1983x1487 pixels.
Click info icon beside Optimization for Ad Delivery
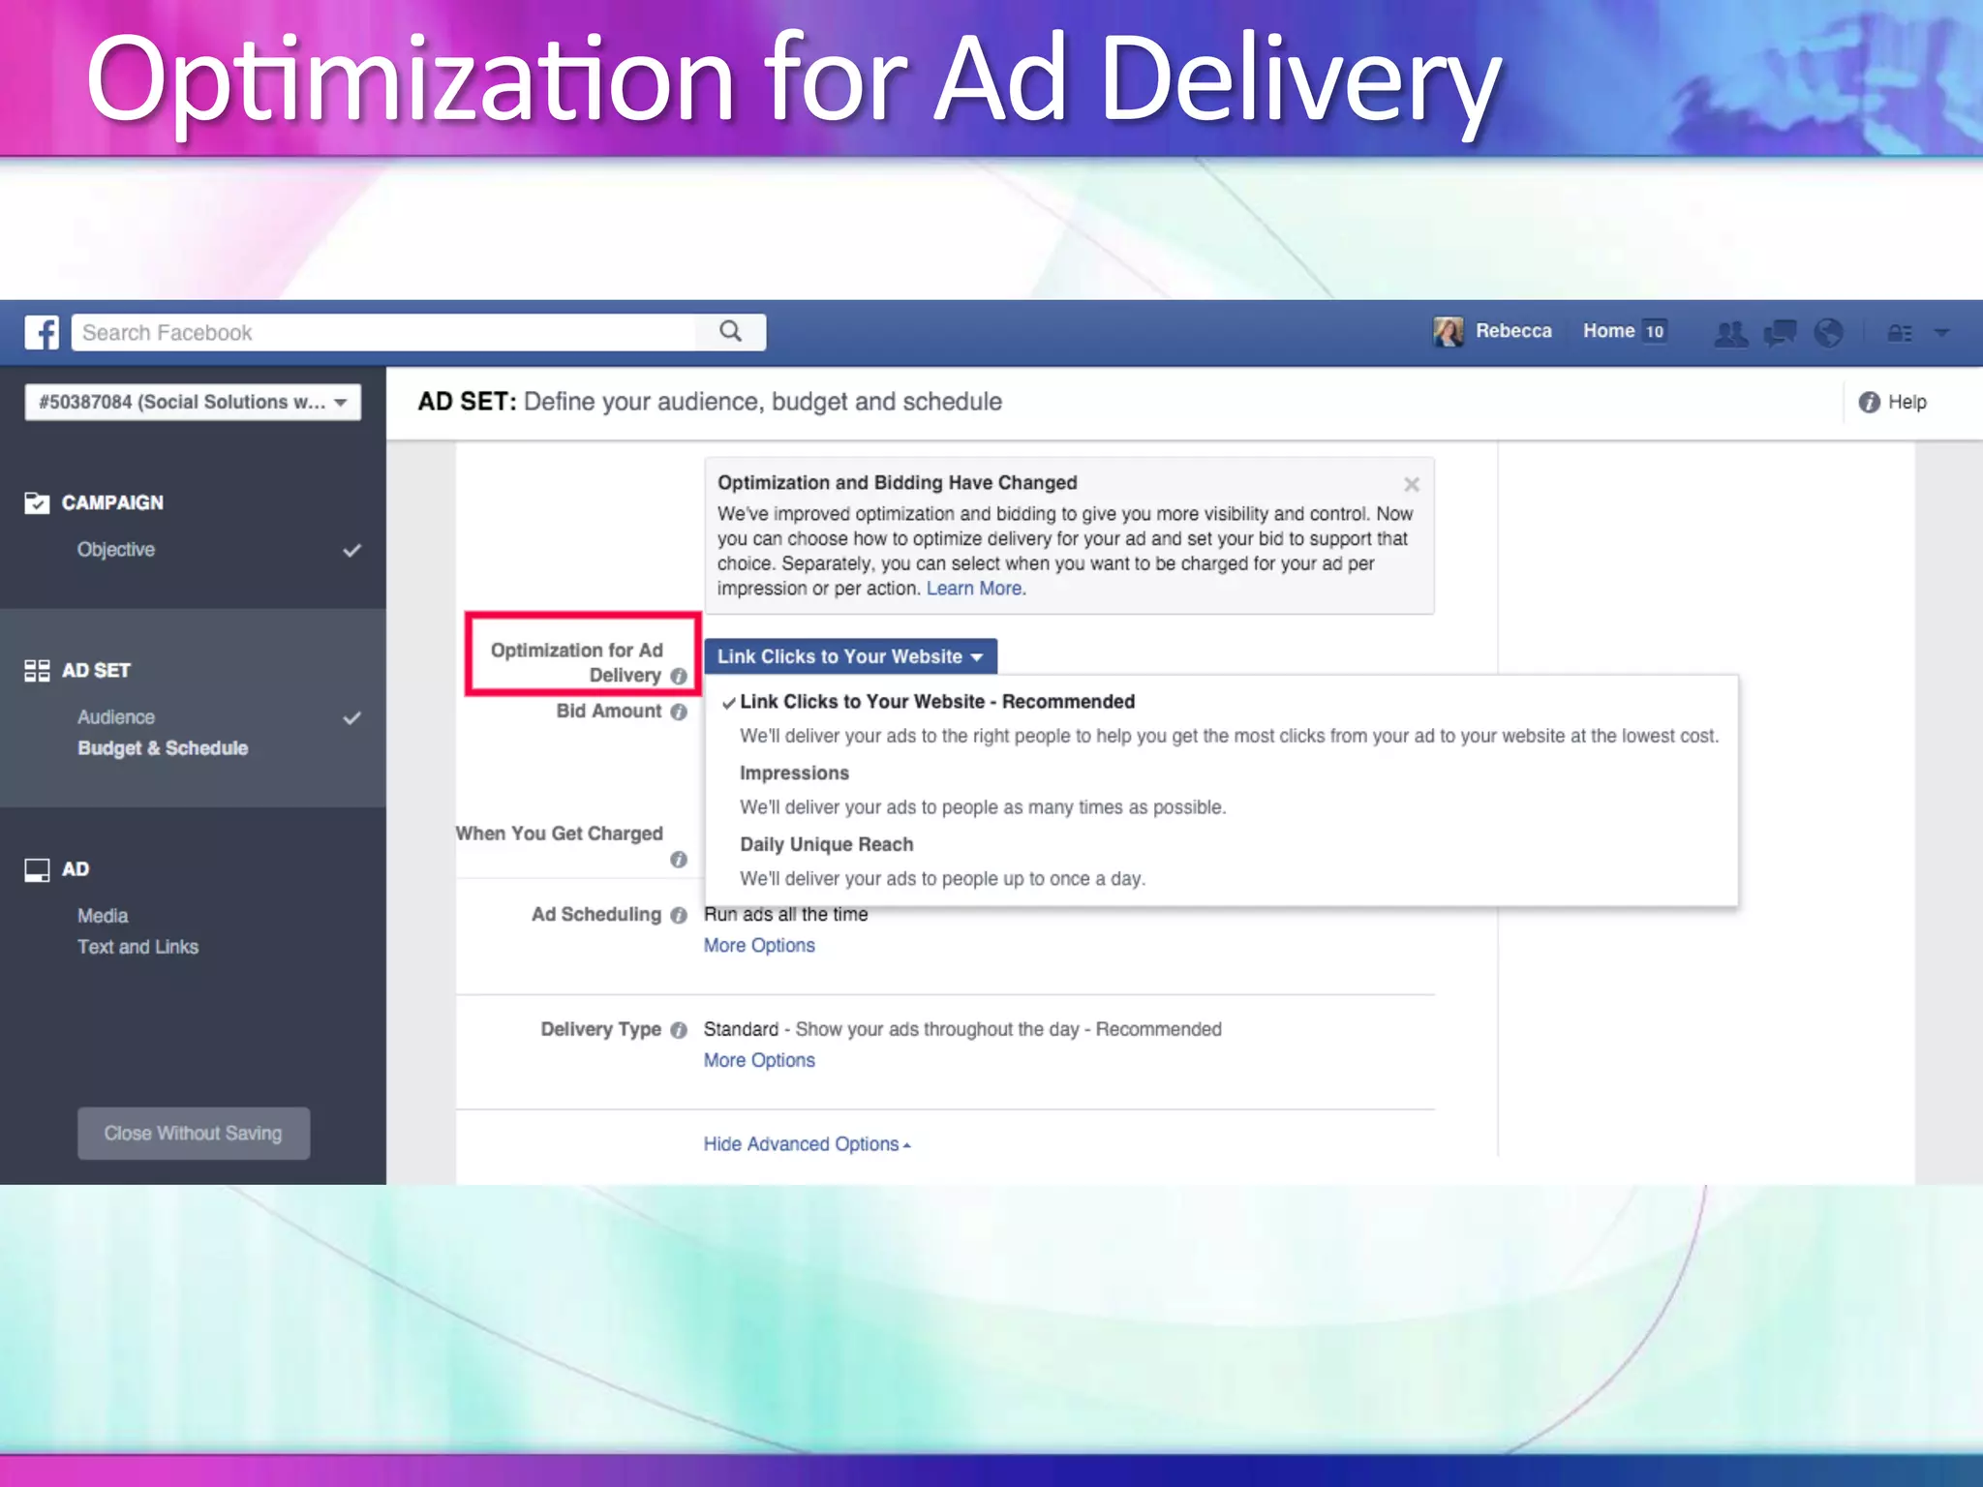click(x=679, y=676)
